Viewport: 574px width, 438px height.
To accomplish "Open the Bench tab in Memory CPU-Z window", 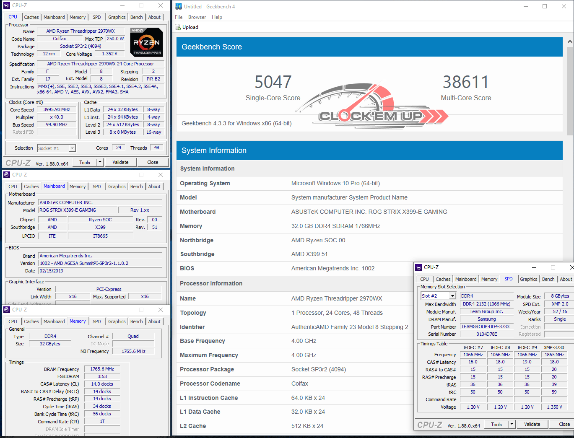I will click(x=136, y=321).
